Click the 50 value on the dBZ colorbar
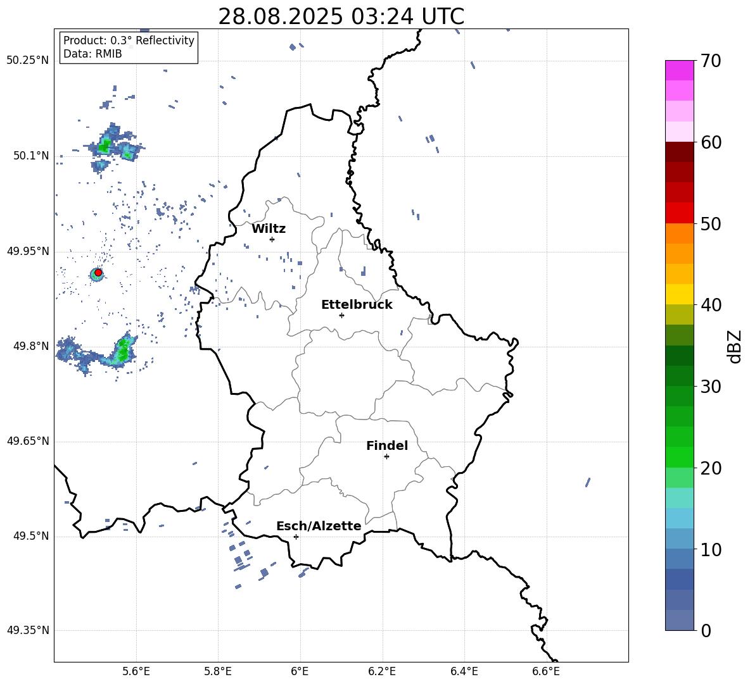Viewport: 750px width, 684px height. (711, 224)
